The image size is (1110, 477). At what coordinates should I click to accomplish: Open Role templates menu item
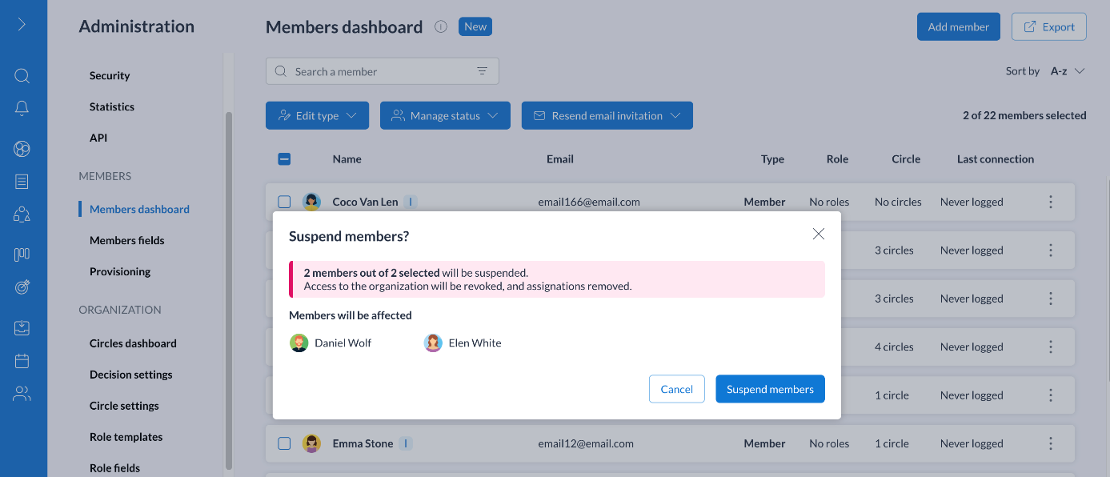[126, 437]
